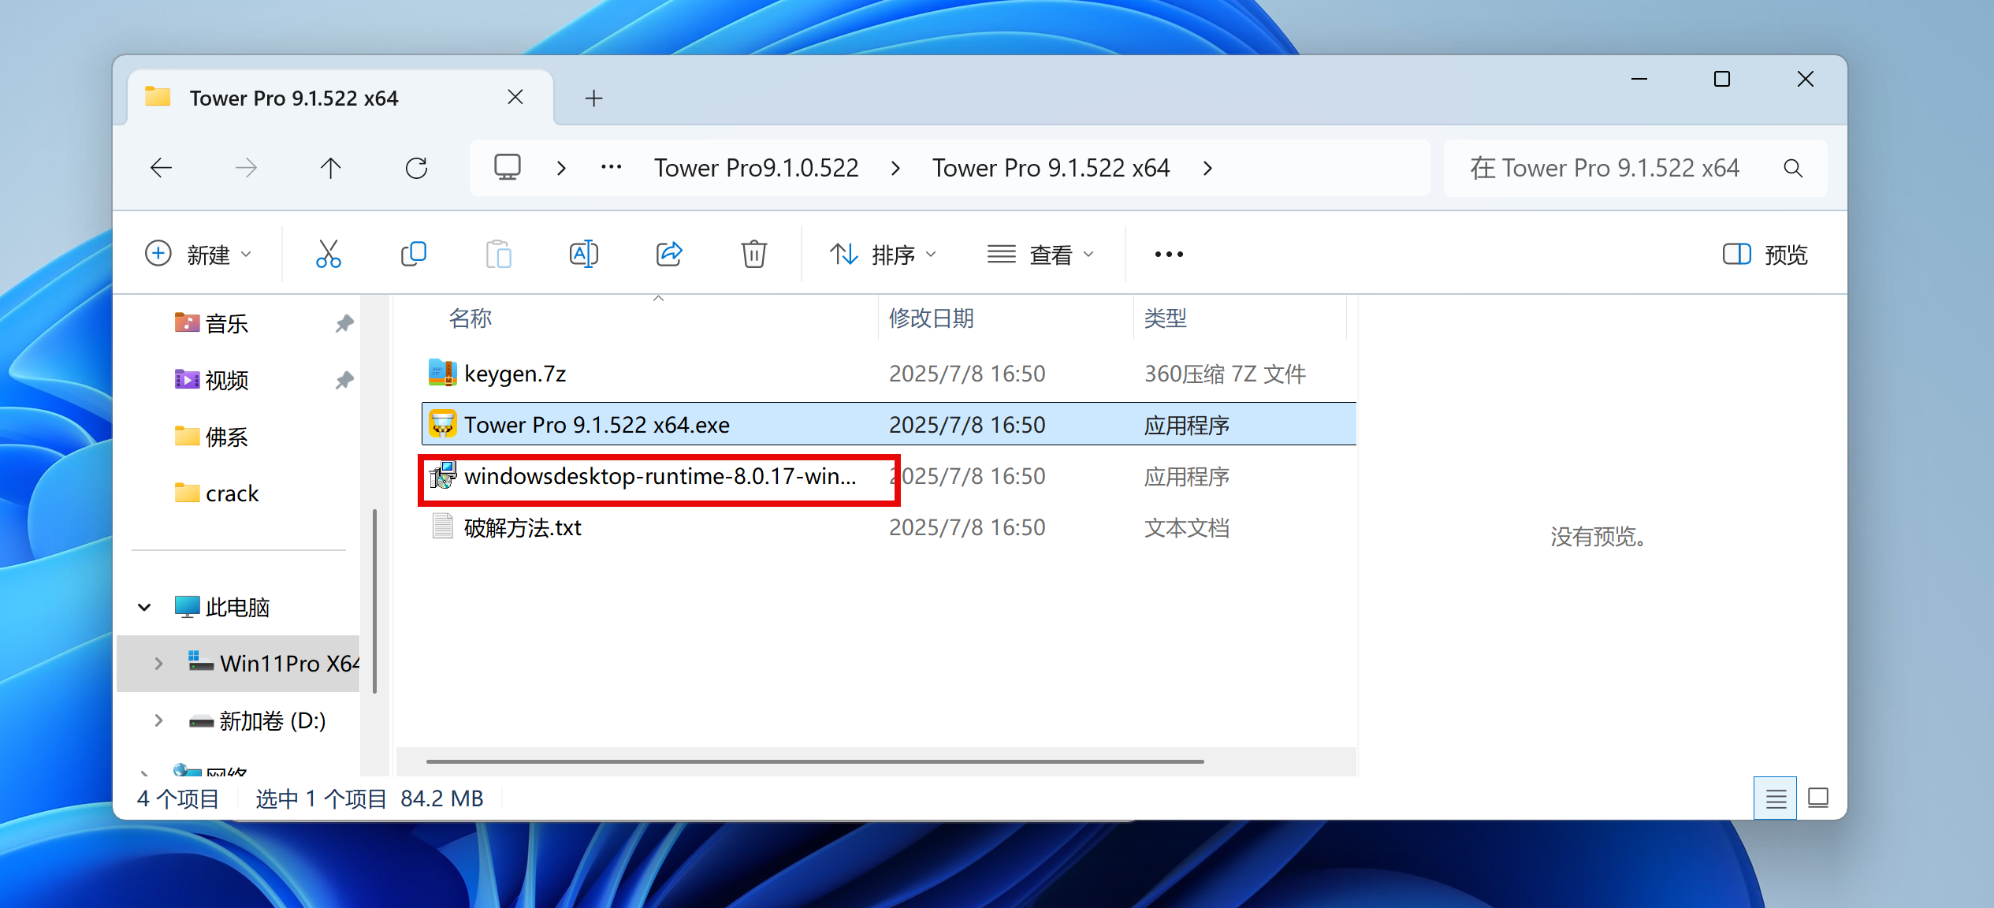Screen dimensions: 1994x908
Task: Go up one folder level
Action: (x=331, y=168)
